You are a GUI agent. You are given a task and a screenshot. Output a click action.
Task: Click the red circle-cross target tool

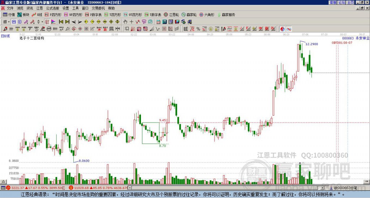pos(74,29)
